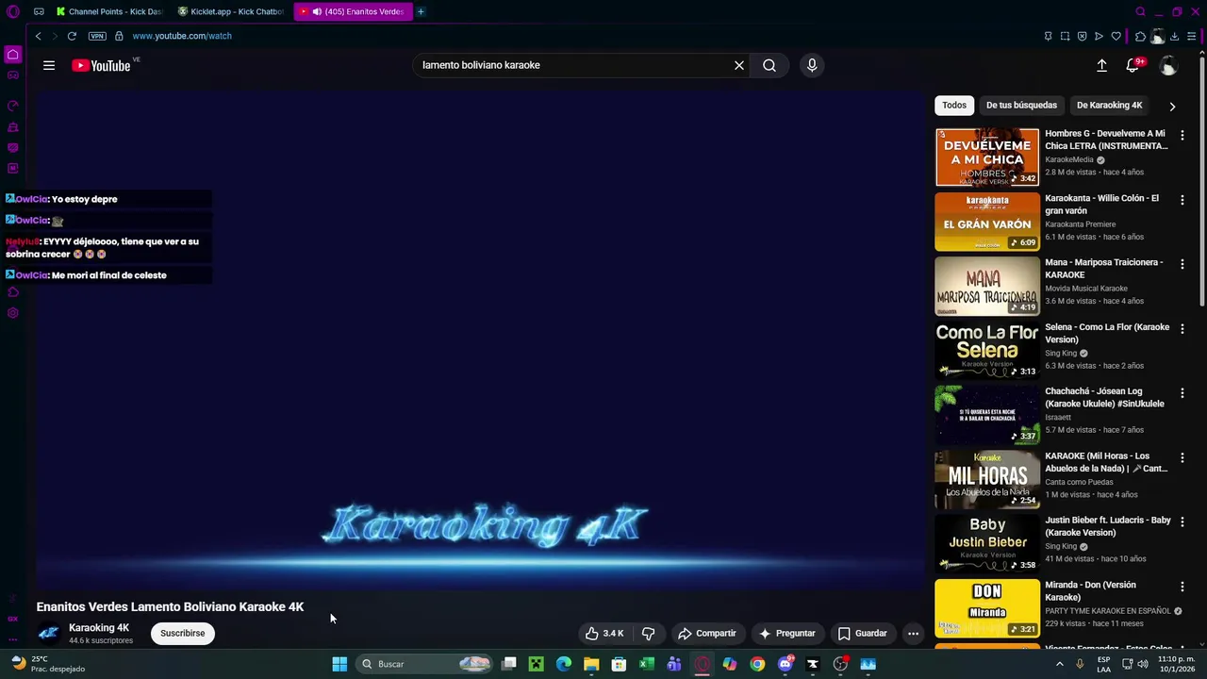1207x679 pixels.
Task: Like the video with 3.4 K likes
Action: [604, 634]
